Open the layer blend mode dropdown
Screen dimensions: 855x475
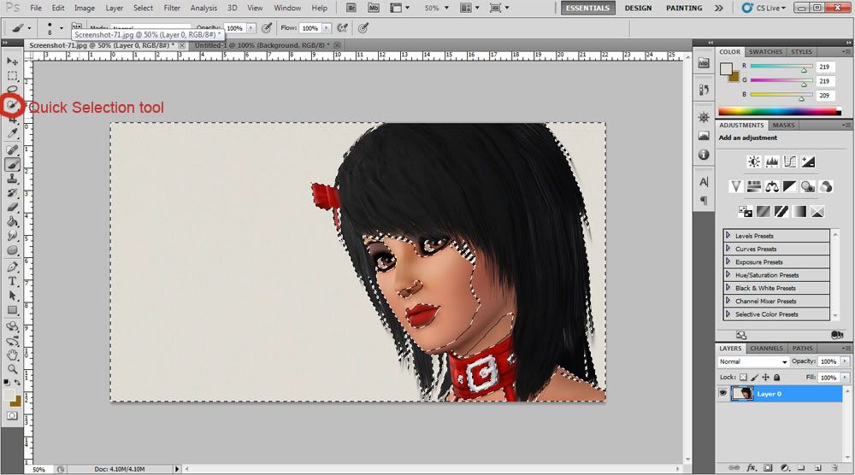[x=753, y=361]
